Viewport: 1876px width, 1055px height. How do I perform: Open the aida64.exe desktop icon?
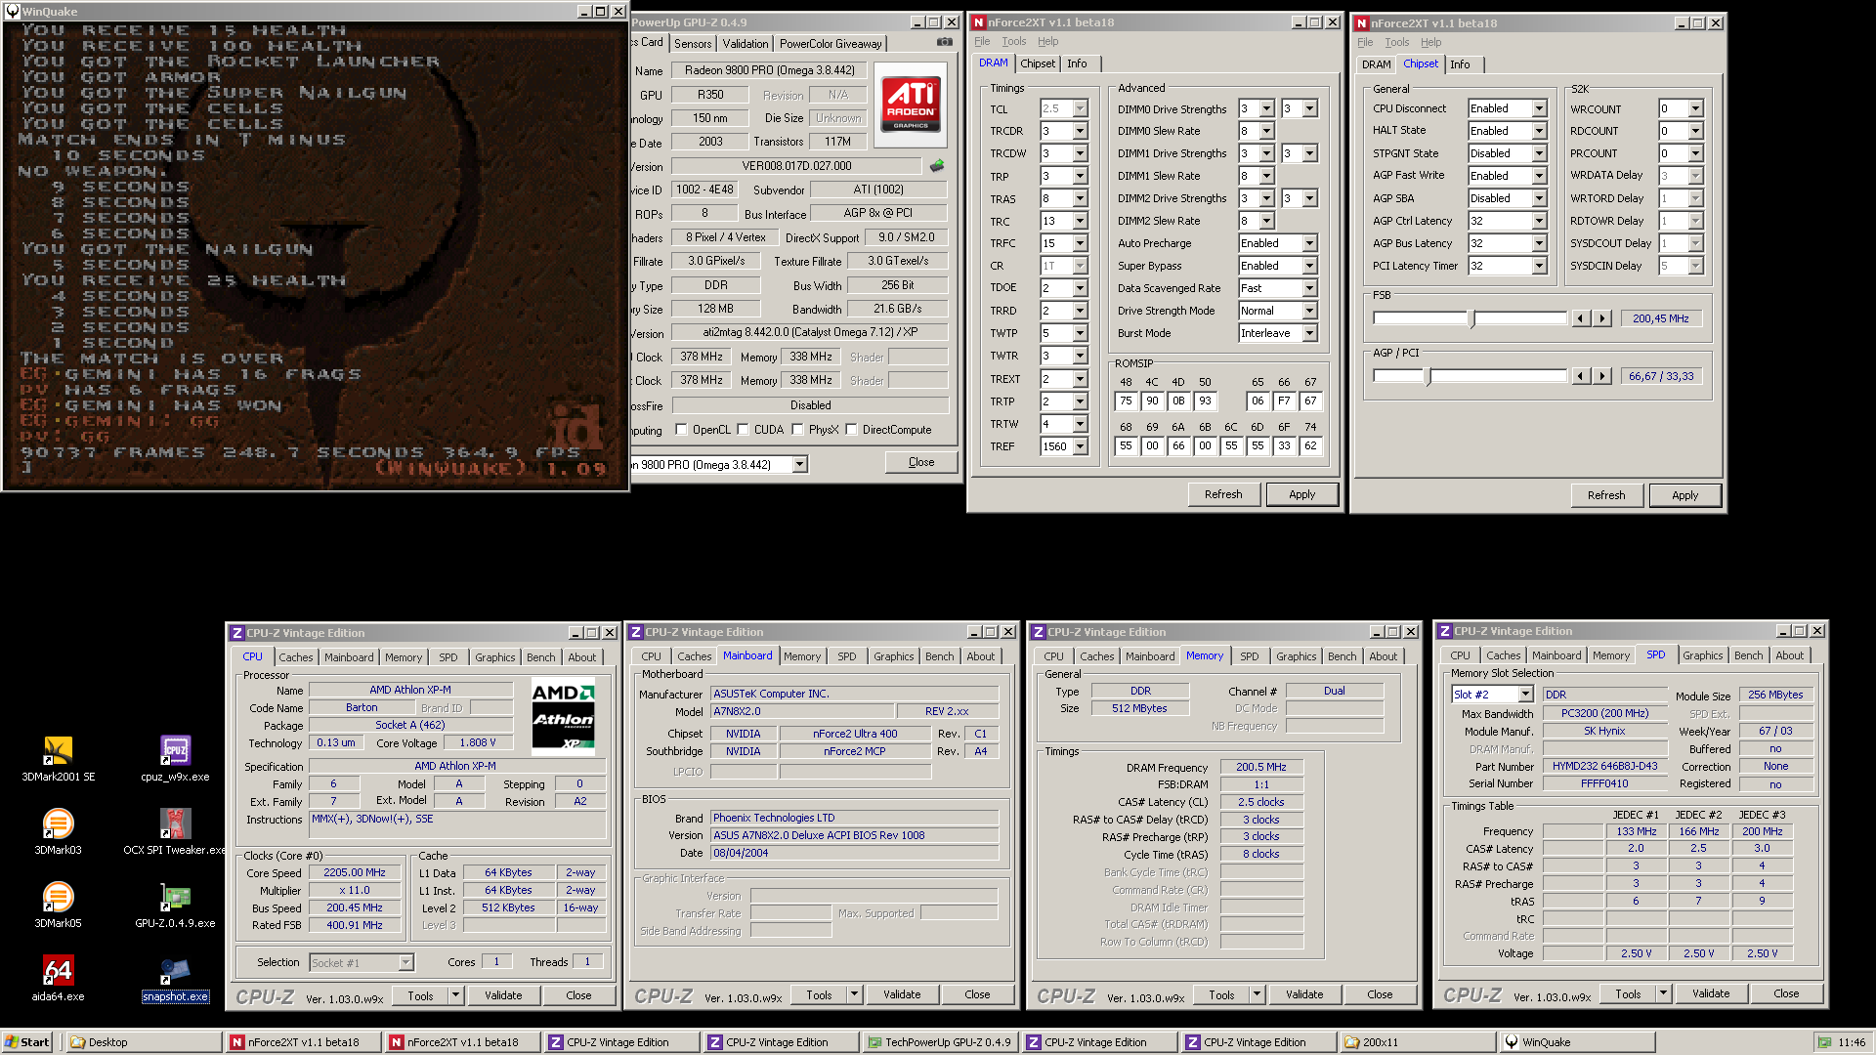[58, 979]
